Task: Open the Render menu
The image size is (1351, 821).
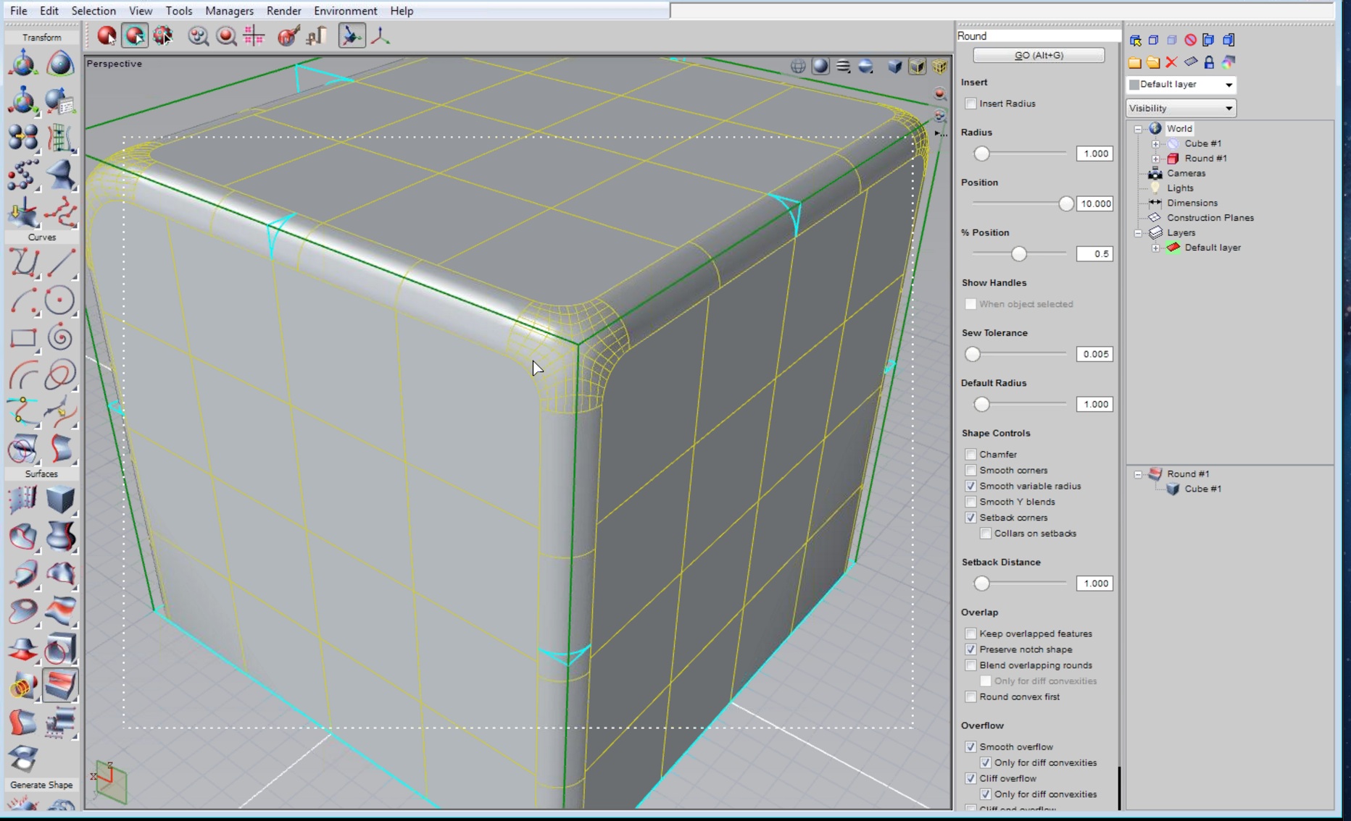Action: click(284, 11)
